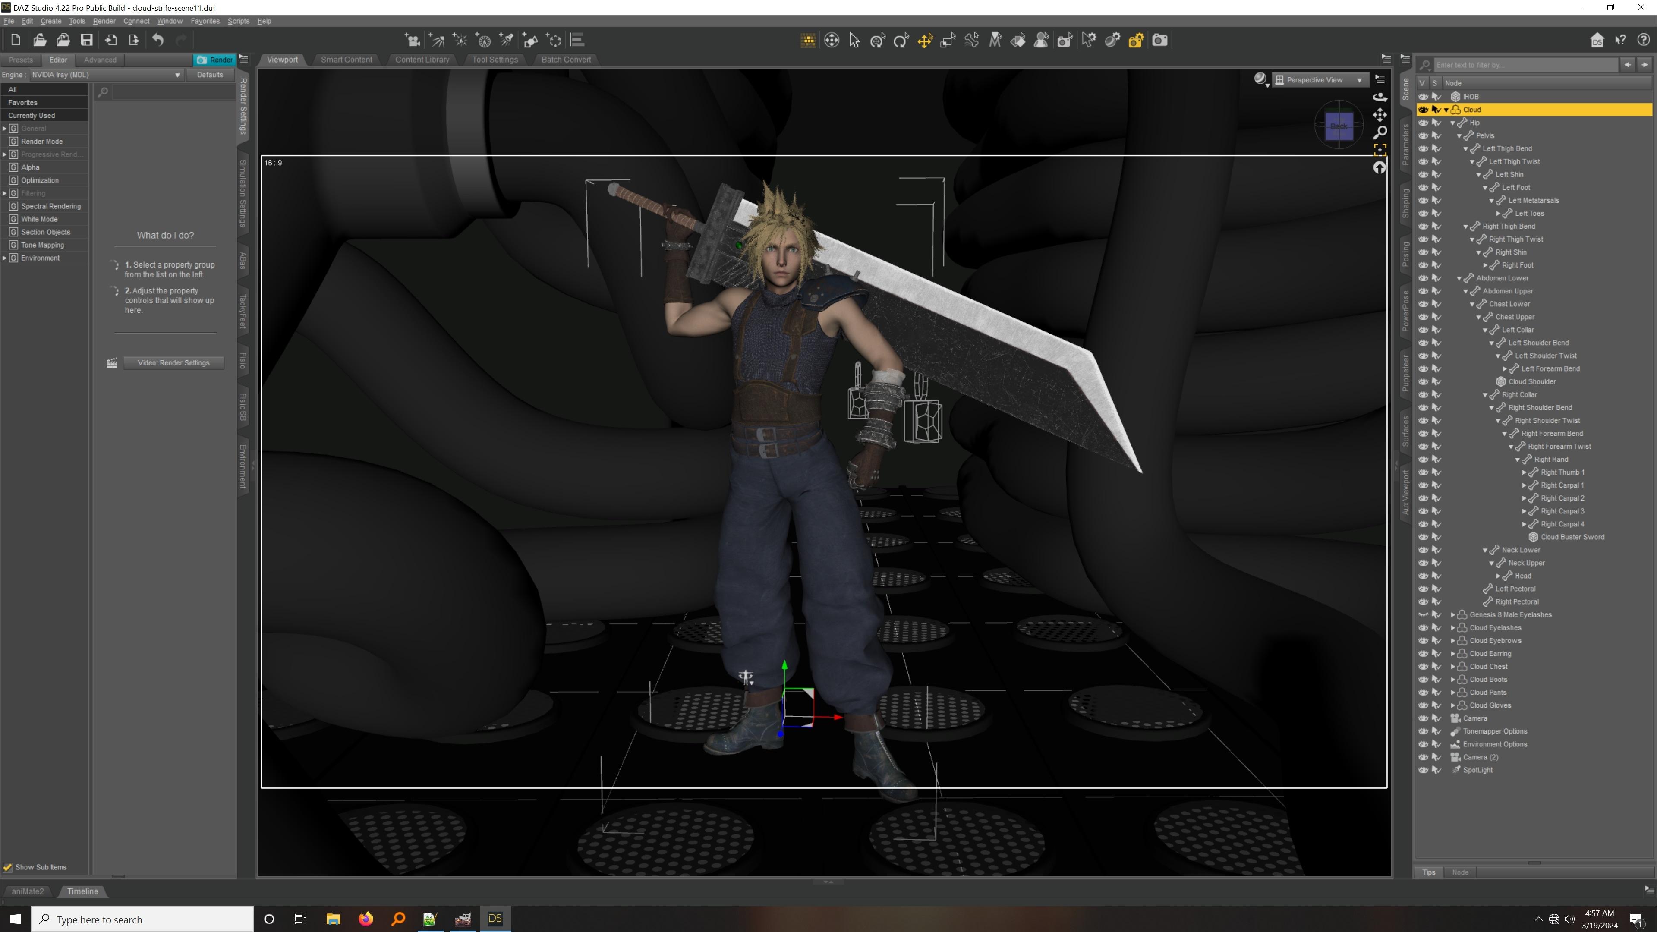Image resolution: width=1657 pixels, height=932 pixels.
Task: Click the Undo arrow icon
Action: point(158,40)
